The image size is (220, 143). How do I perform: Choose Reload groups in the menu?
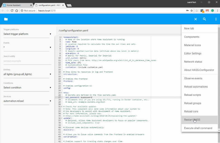(200, 103)
